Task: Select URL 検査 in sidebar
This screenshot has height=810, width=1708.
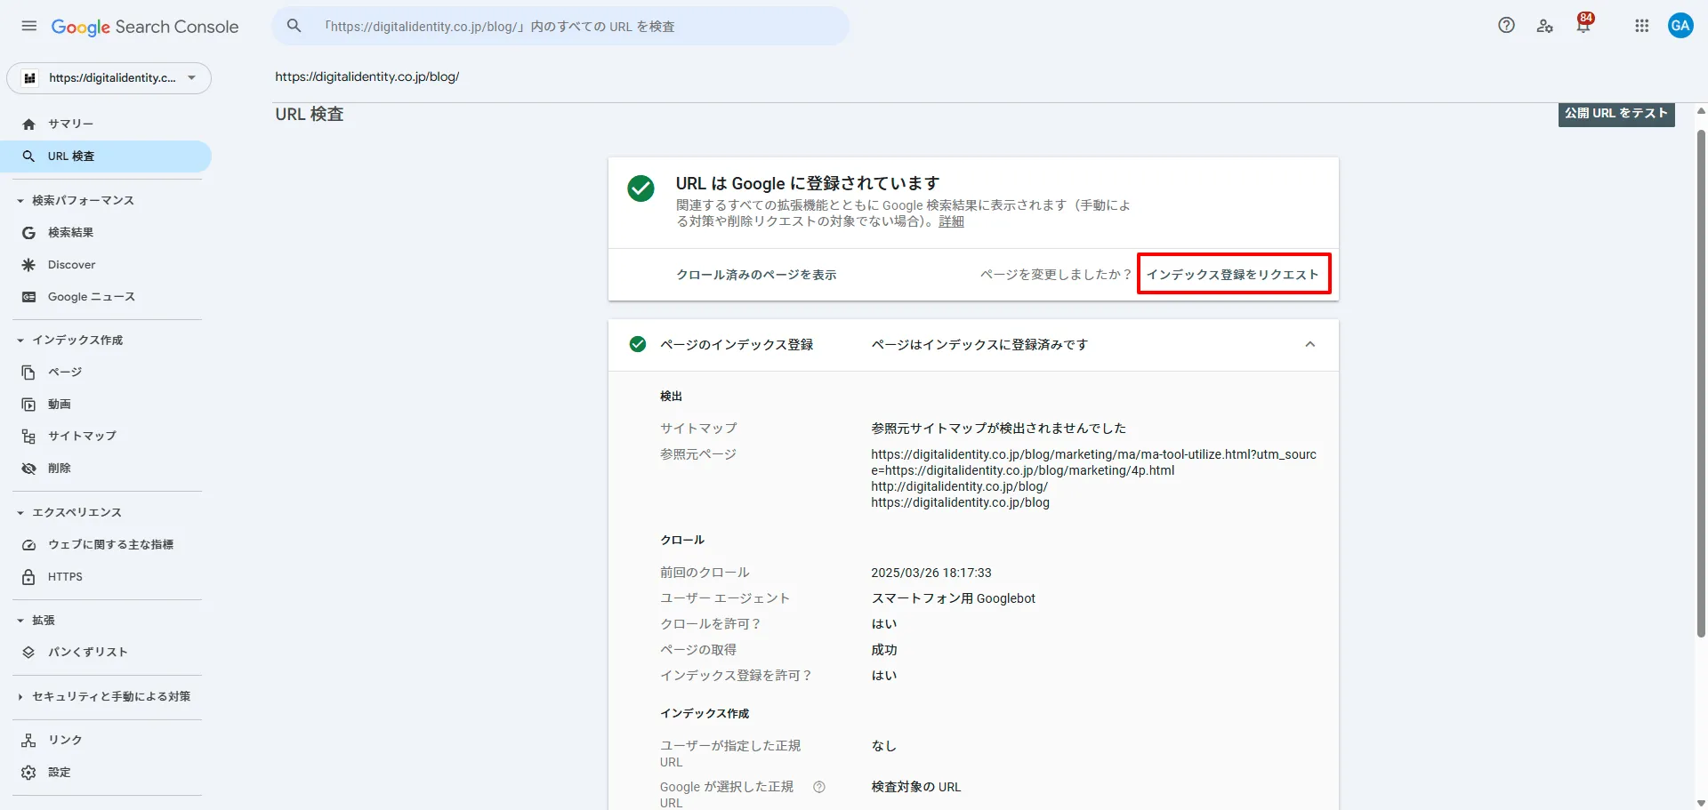Action: click(106, 156)
